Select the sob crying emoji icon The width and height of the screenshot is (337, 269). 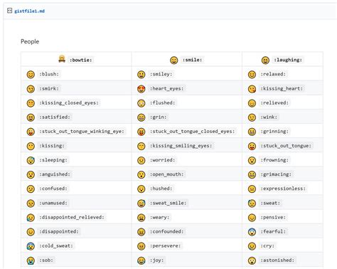click(31, 260)
